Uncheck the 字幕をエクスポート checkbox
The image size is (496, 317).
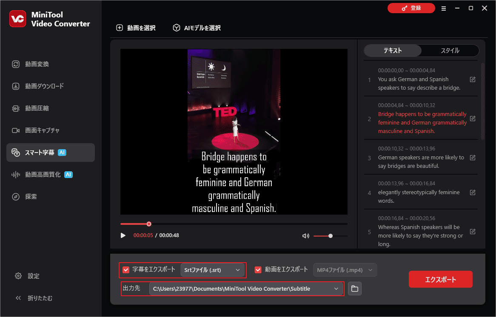point(126,269)
